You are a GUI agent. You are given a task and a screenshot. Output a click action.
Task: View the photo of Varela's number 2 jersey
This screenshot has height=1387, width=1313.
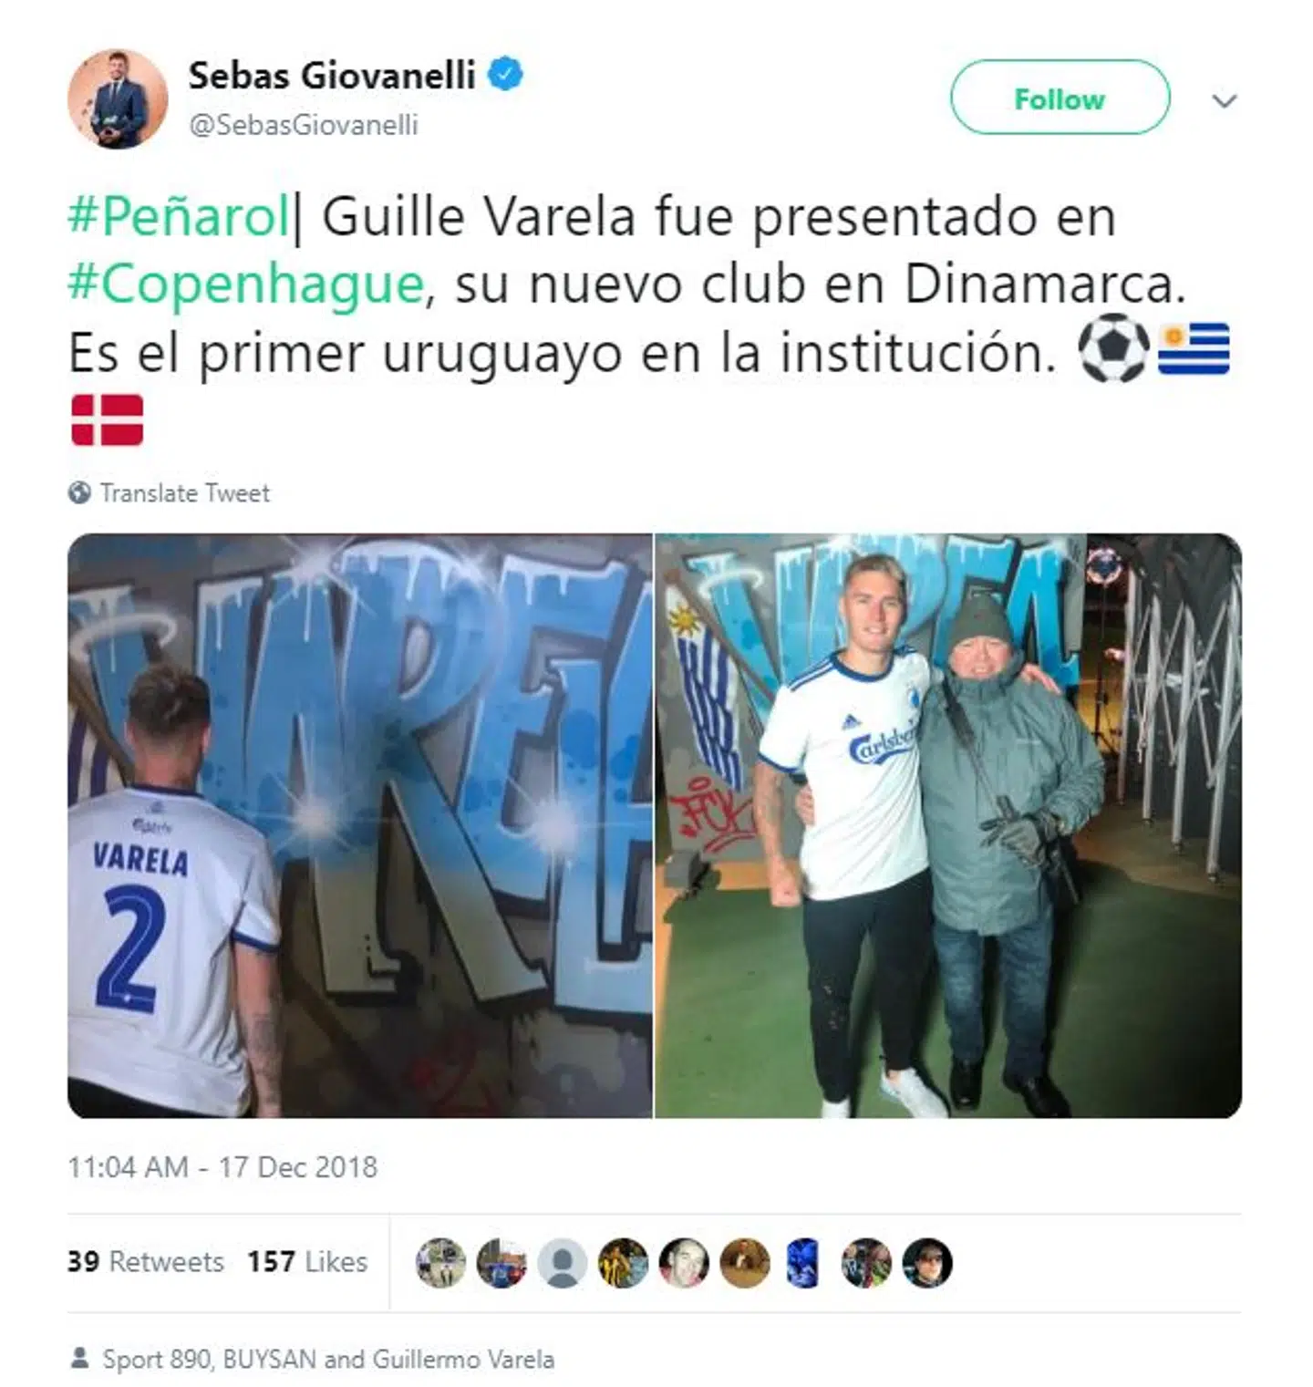point(360,825)
